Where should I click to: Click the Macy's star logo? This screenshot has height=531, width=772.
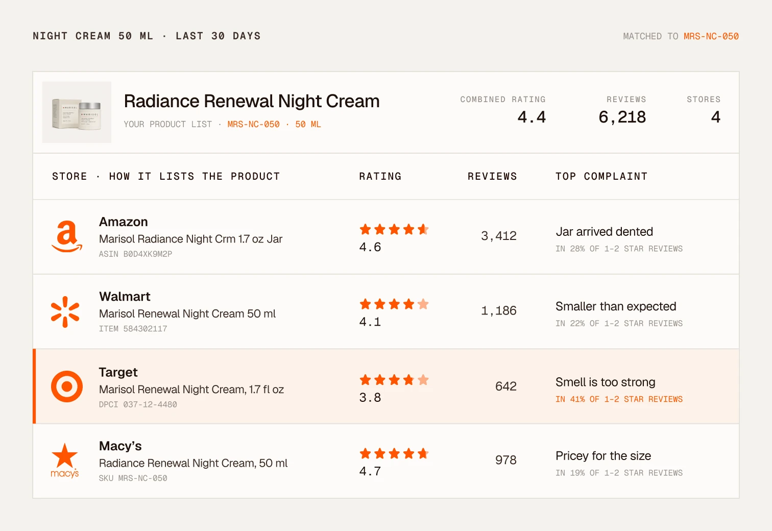(65, 461)
